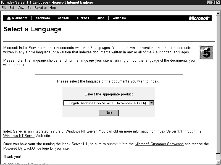Viewport: 221px width, 165px height.
Task: Go to Products in the navigation bar
Action: click(43, 18)
